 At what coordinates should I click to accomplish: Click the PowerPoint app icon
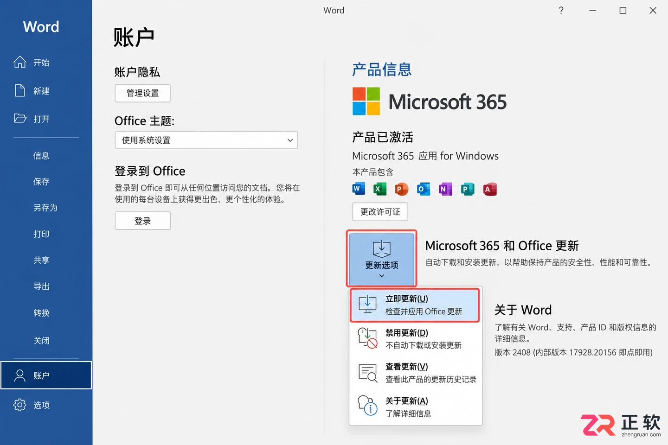click(401, 189)
